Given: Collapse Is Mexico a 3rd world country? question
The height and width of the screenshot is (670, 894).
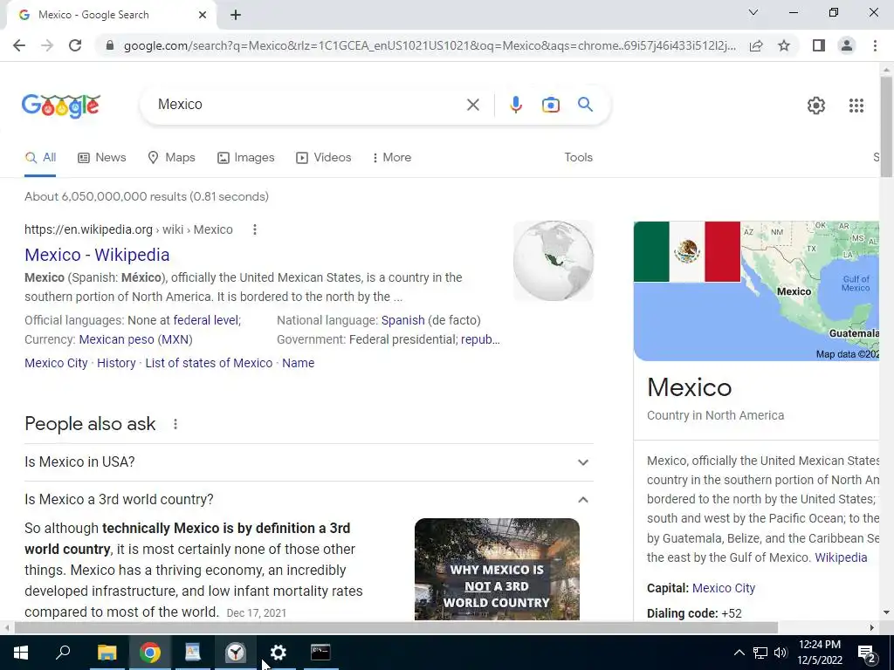Looking at the screenshot, I should tap(309, 500).
